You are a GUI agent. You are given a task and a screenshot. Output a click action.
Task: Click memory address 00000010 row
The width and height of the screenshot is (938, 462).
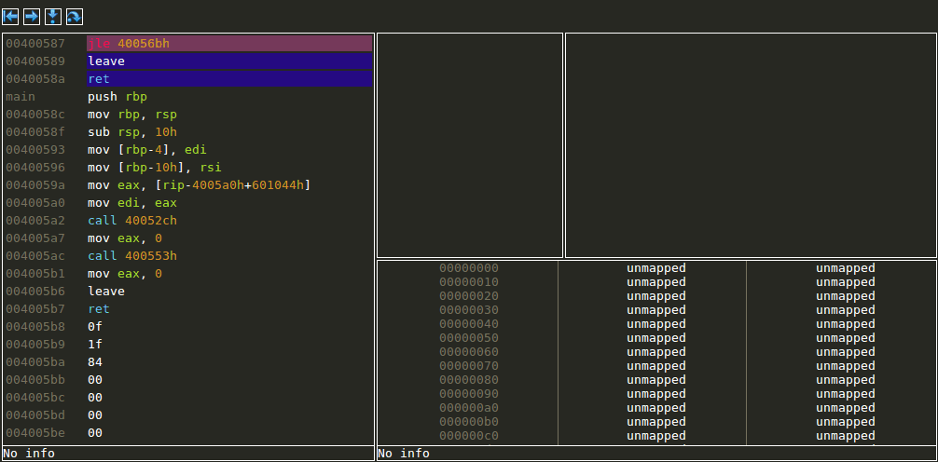click(468, 282)
